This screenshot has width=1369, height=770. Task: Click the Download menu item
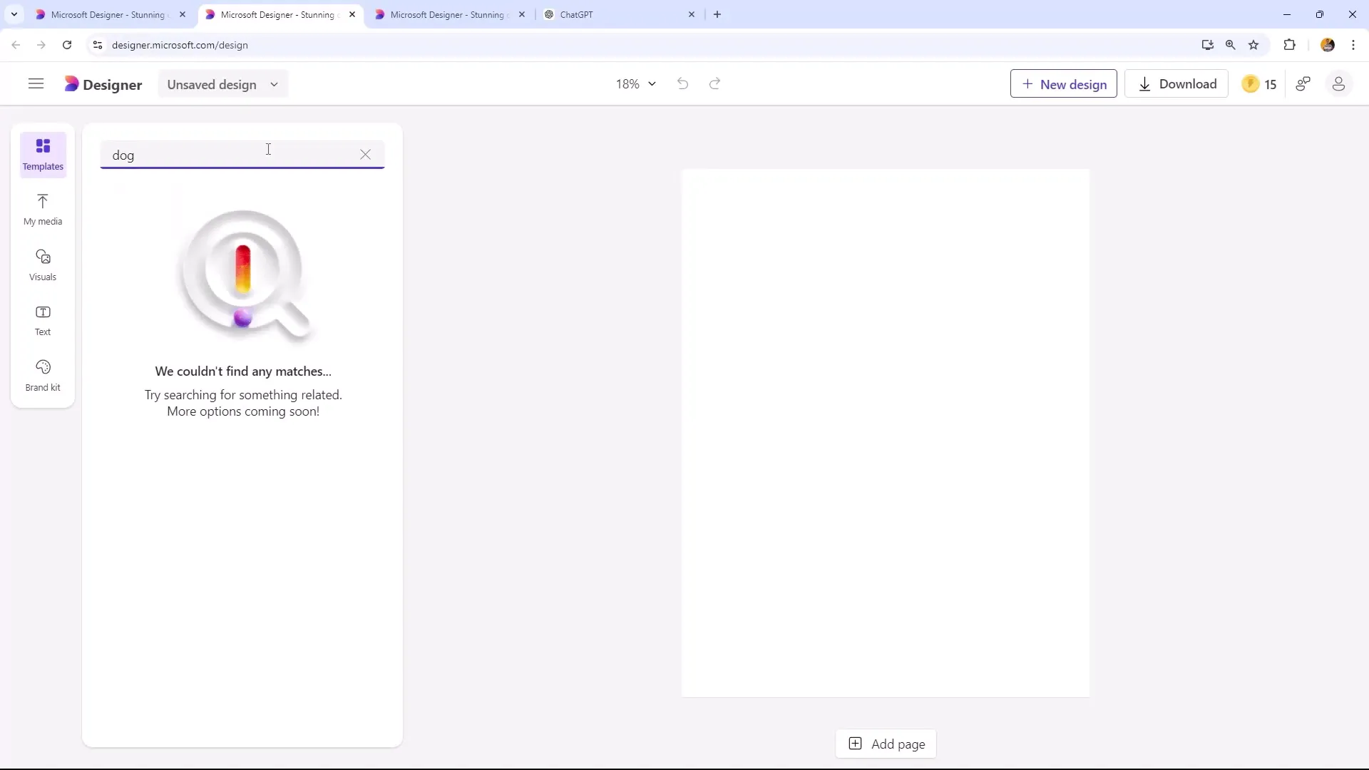click(x=1177, y=83)
